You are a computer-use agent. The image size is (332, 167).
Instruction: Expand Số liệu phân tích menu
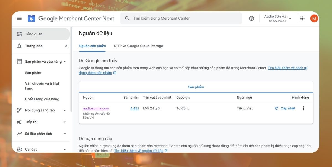click(65, 134)
